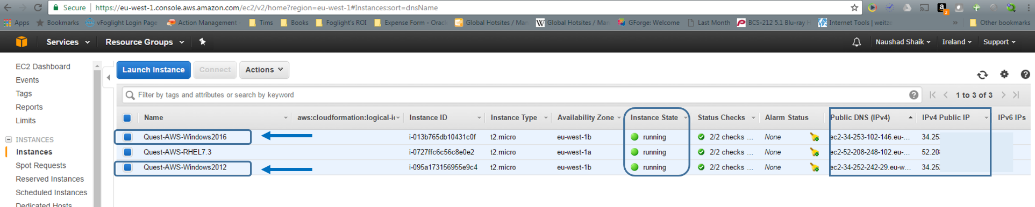Click the refresh instances icon

coord(982,75)
